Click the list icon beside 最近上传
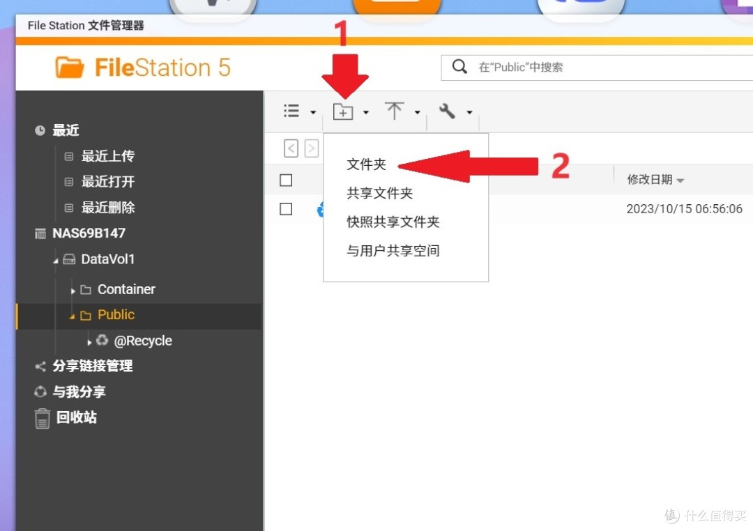 pos(68,157)
